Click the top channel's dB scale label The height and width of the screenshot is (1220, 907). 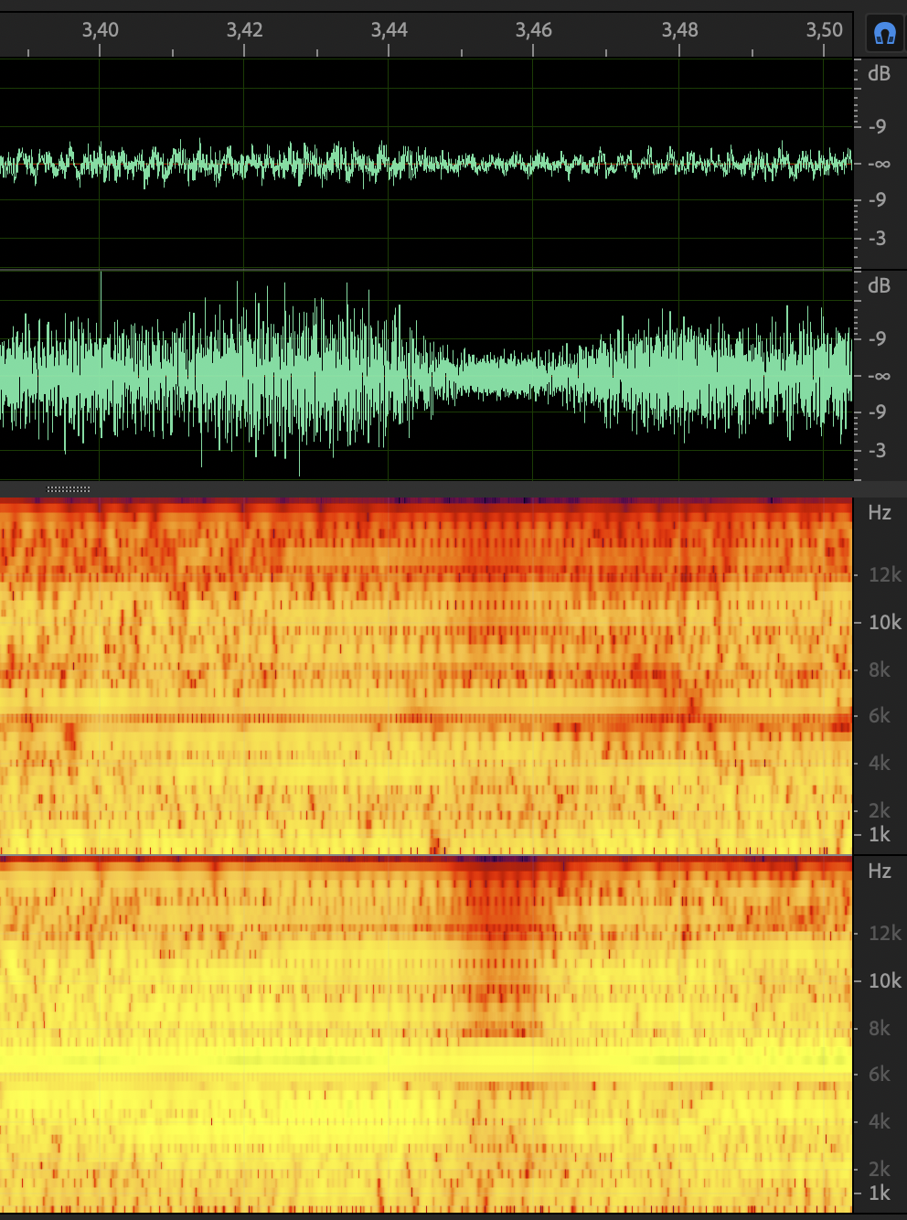879,74
